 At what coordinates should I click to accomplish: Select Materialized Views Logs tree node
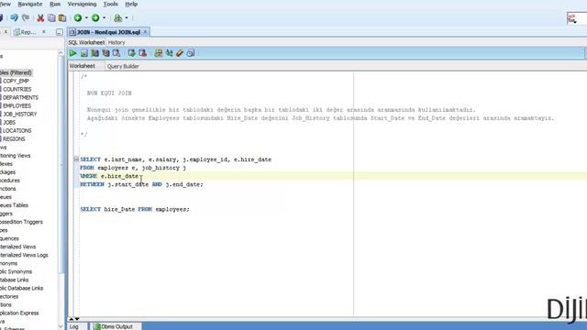pyautogui.click(x=24, y=255)
